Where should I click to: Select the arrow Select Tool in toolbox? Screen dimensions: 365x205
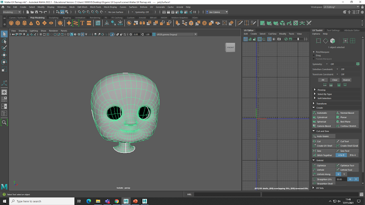pos(4,34)
